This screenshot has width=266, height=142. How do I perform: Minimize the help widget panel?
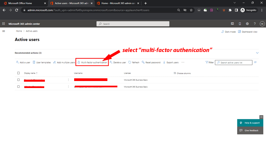tap(261, 117)
